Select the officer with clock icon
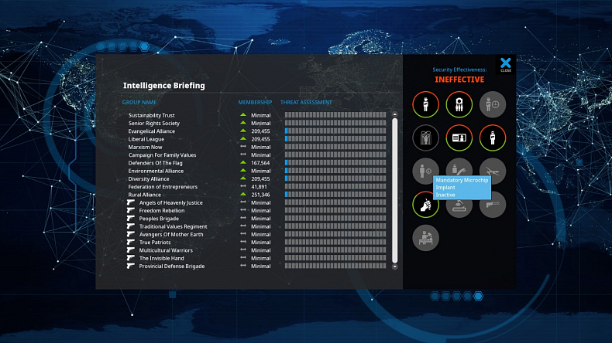The image size is (612, 343). tap(492, 104)
